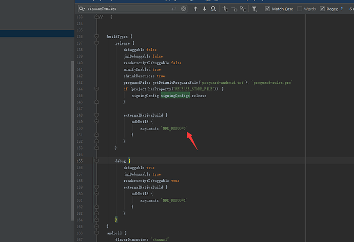
Task: Clear the search text with the X icon
Action: [x=183, y=9]
